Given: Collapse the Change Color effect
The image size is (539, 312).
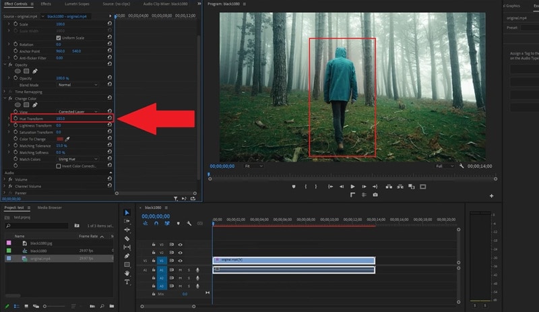Looking at the screenshot, I should click(5, 98).
